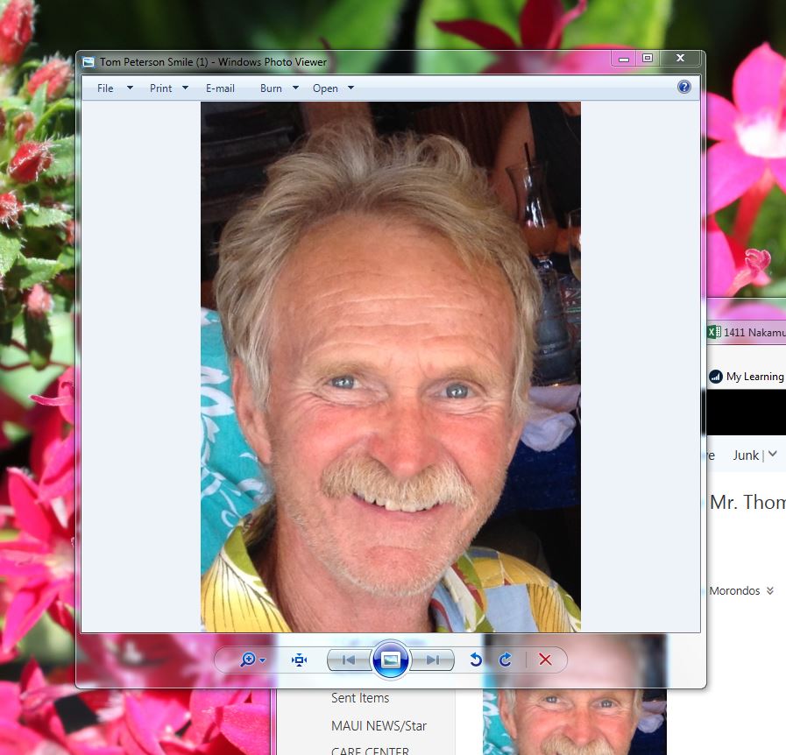Open the My Learning link
The image size is (786, 755).
point(754,377)
